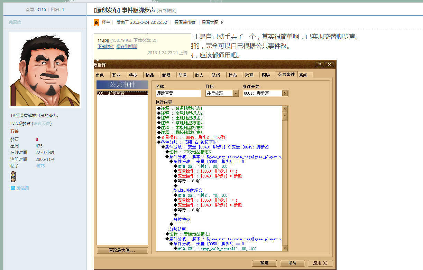The width and height of the screenshot is (423, 270).
Task: Select line :除此以外的场合
Action: [187, 191]
